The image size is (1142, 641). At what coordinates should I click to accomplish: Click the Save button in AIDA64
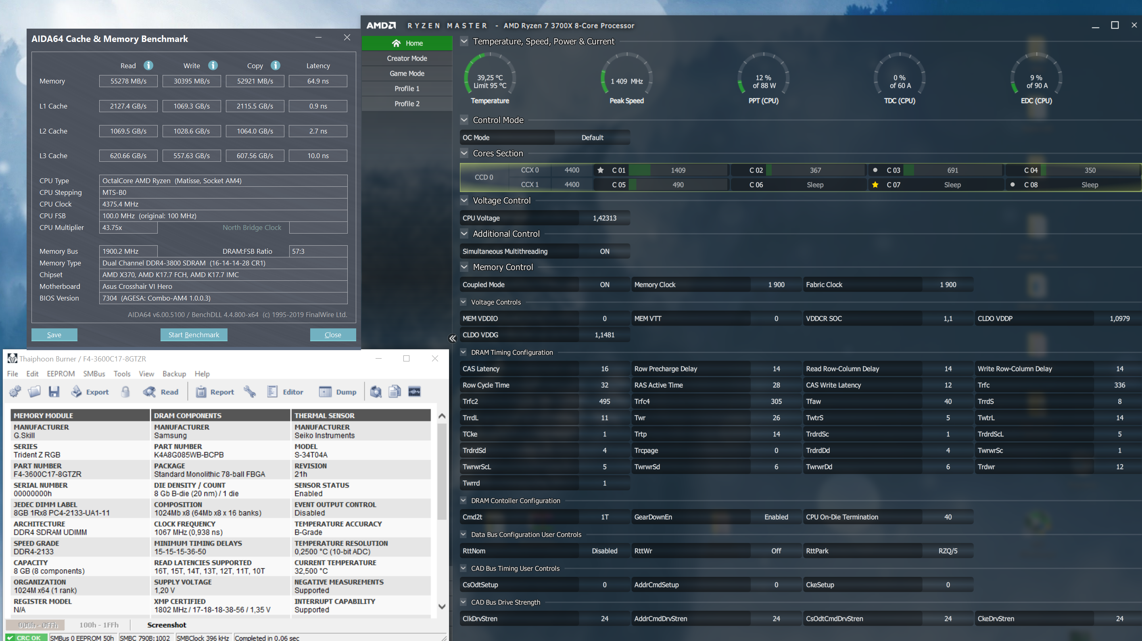[54, 335]
